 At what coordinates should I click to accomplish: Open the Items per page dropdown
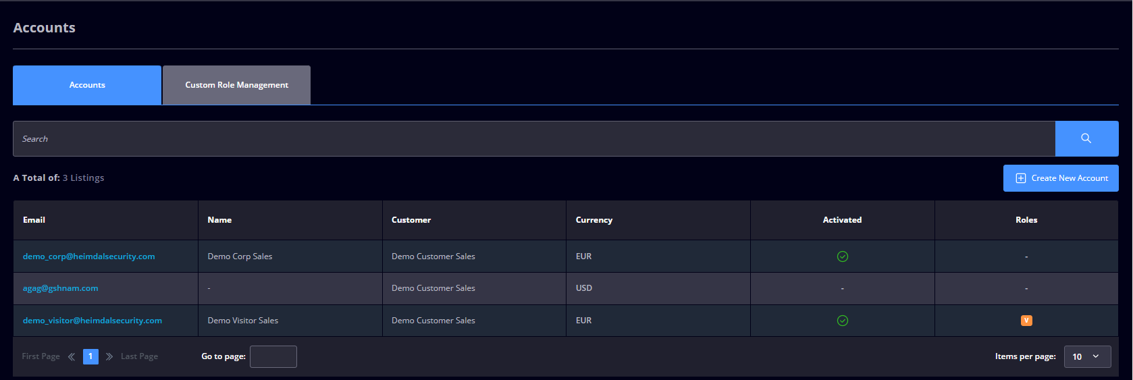(x=1087, y=356)
